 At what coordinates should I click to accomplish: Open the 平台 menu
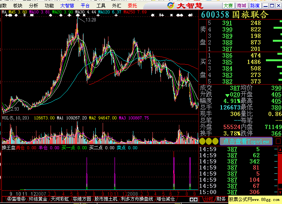coord(85,6)
